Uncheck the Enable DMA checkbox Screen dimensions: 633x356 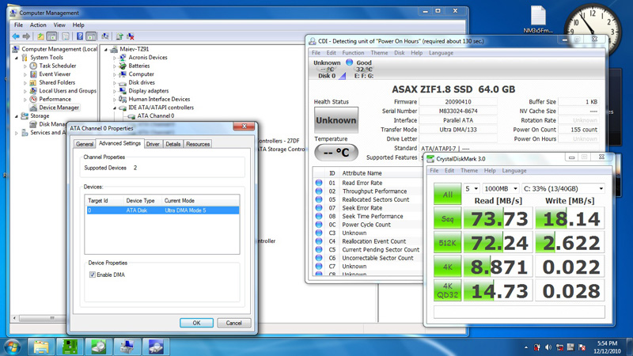tap(93, 275)
